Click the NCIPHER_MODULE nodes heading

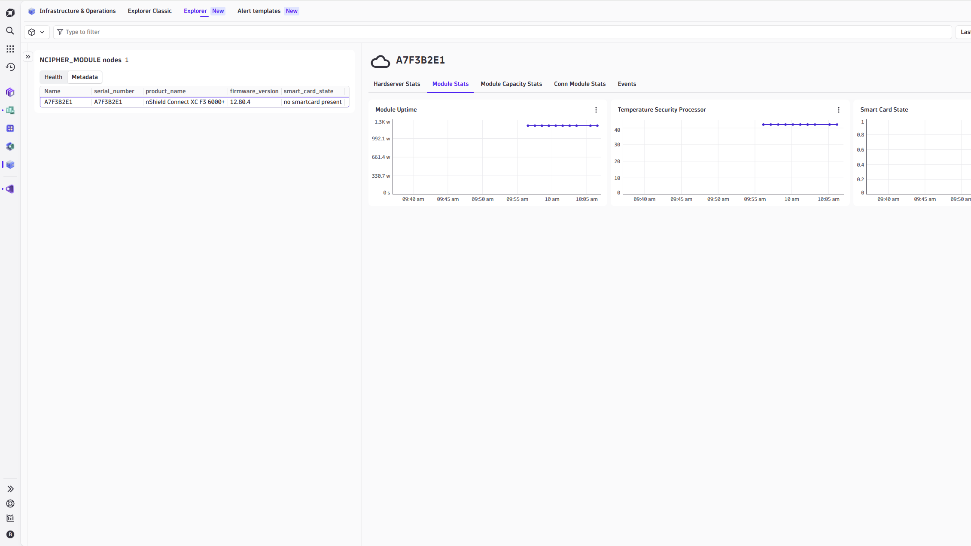click(80, 60)
